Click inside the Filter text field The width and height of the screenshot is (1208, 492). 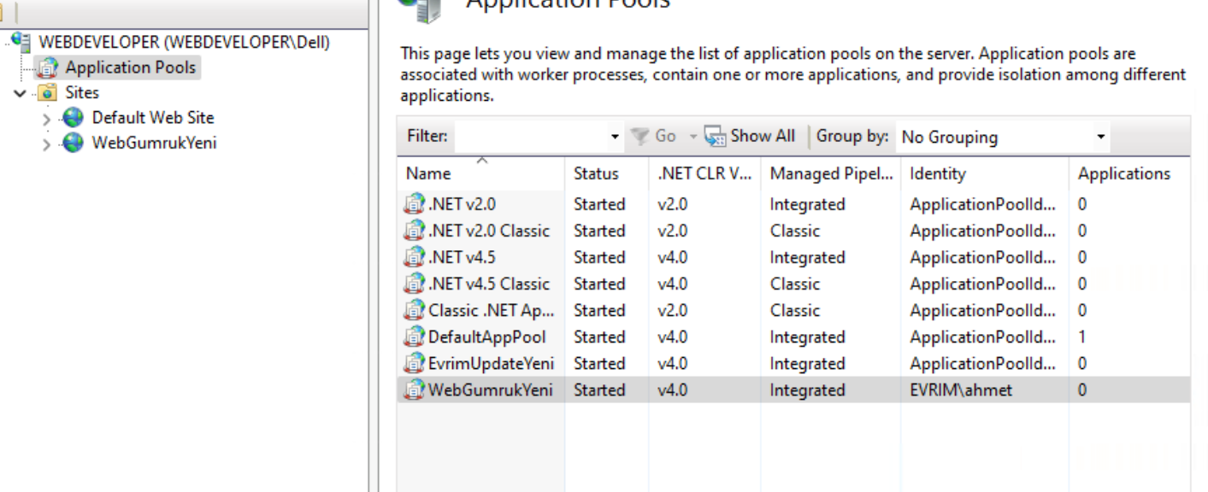point(530,137)
